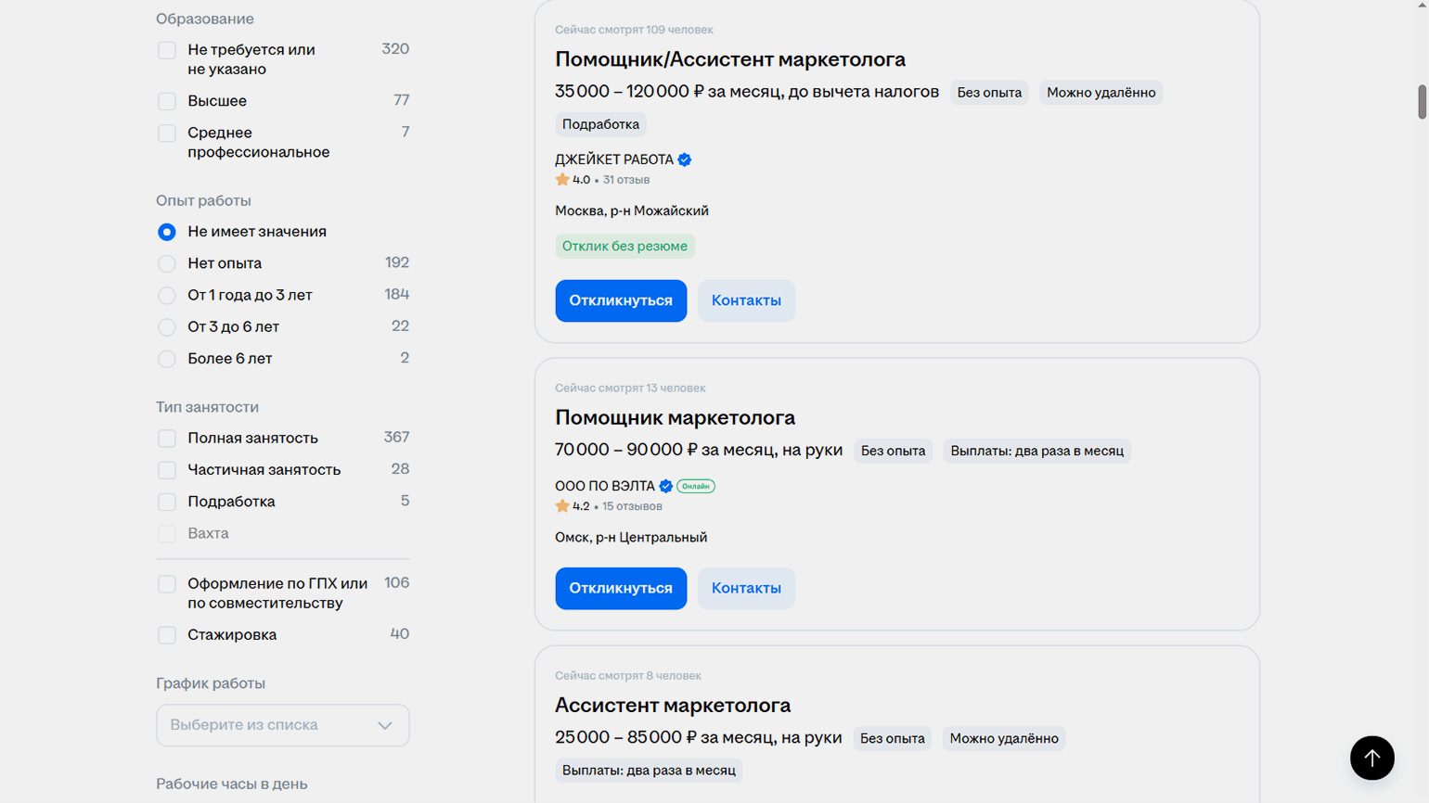Open the Ассистент маркетолога vacancy title
Image resolution: width=1429 pixels, height=803 pixels.
click(672, 705)
